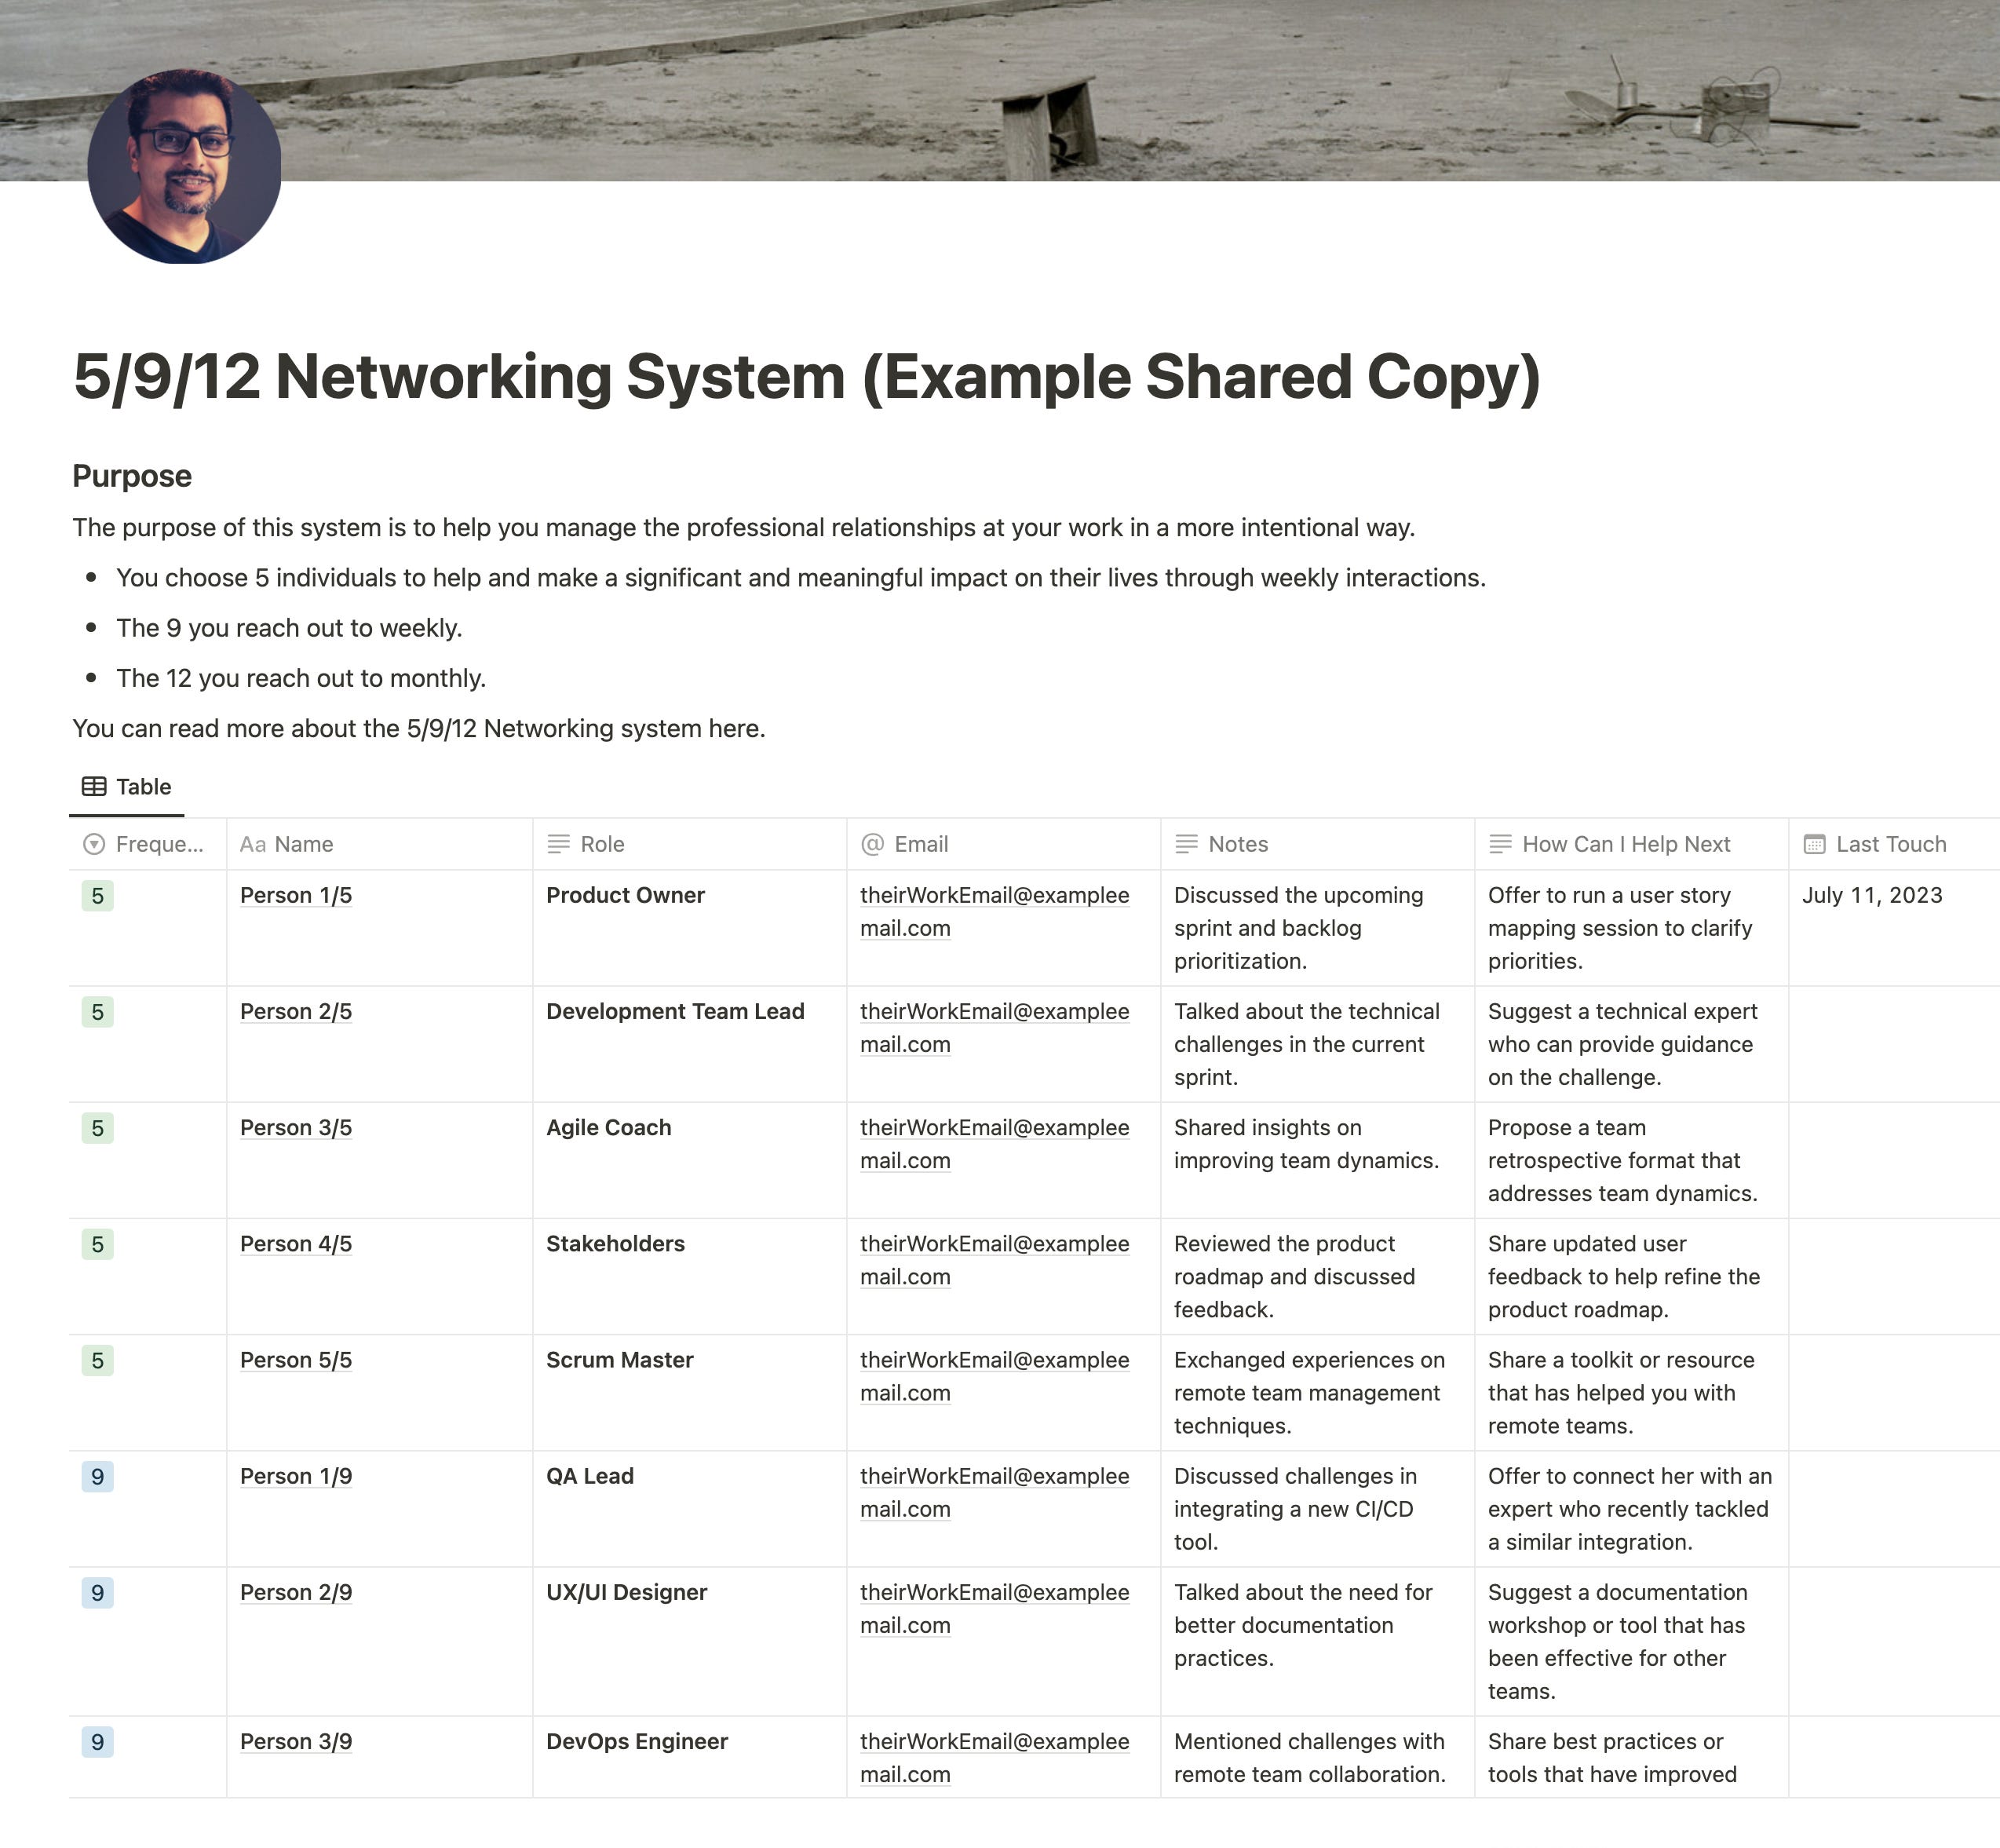Select the blue '9' tag on the QA Lead row
This screenshot has height=1848, width=2000.
pos(97,1476)
